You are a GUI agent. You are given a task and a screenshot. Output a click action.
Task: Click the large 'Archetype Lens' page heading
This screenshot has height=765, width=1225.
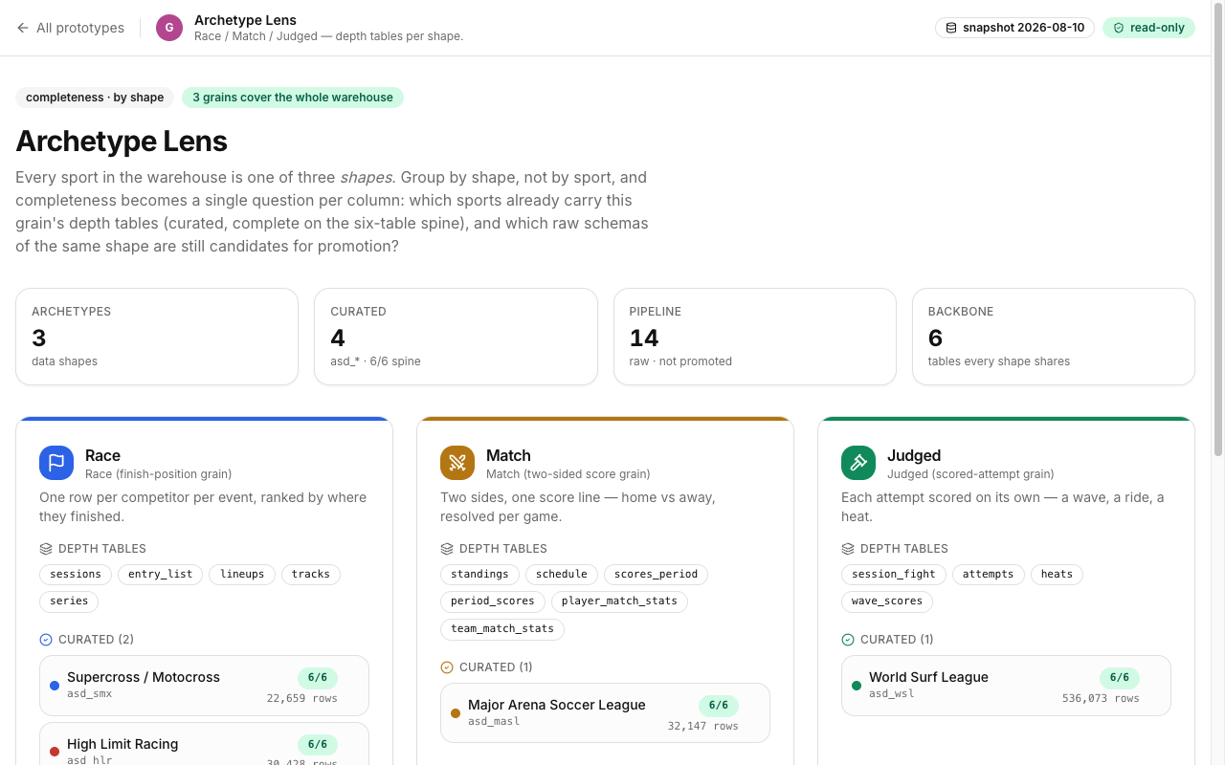[x=122, y=142]
